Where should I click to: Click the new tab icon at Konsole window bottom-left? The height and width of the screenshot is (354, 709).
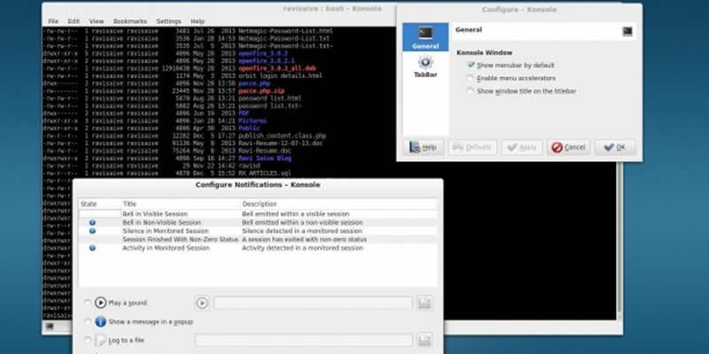pos(50,327)
